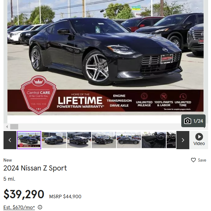Select the third thumbnail showing rear view
Image resolution: width=211 pixels, height=211 pixels.
pyautogui.click(x=79, y=140)
